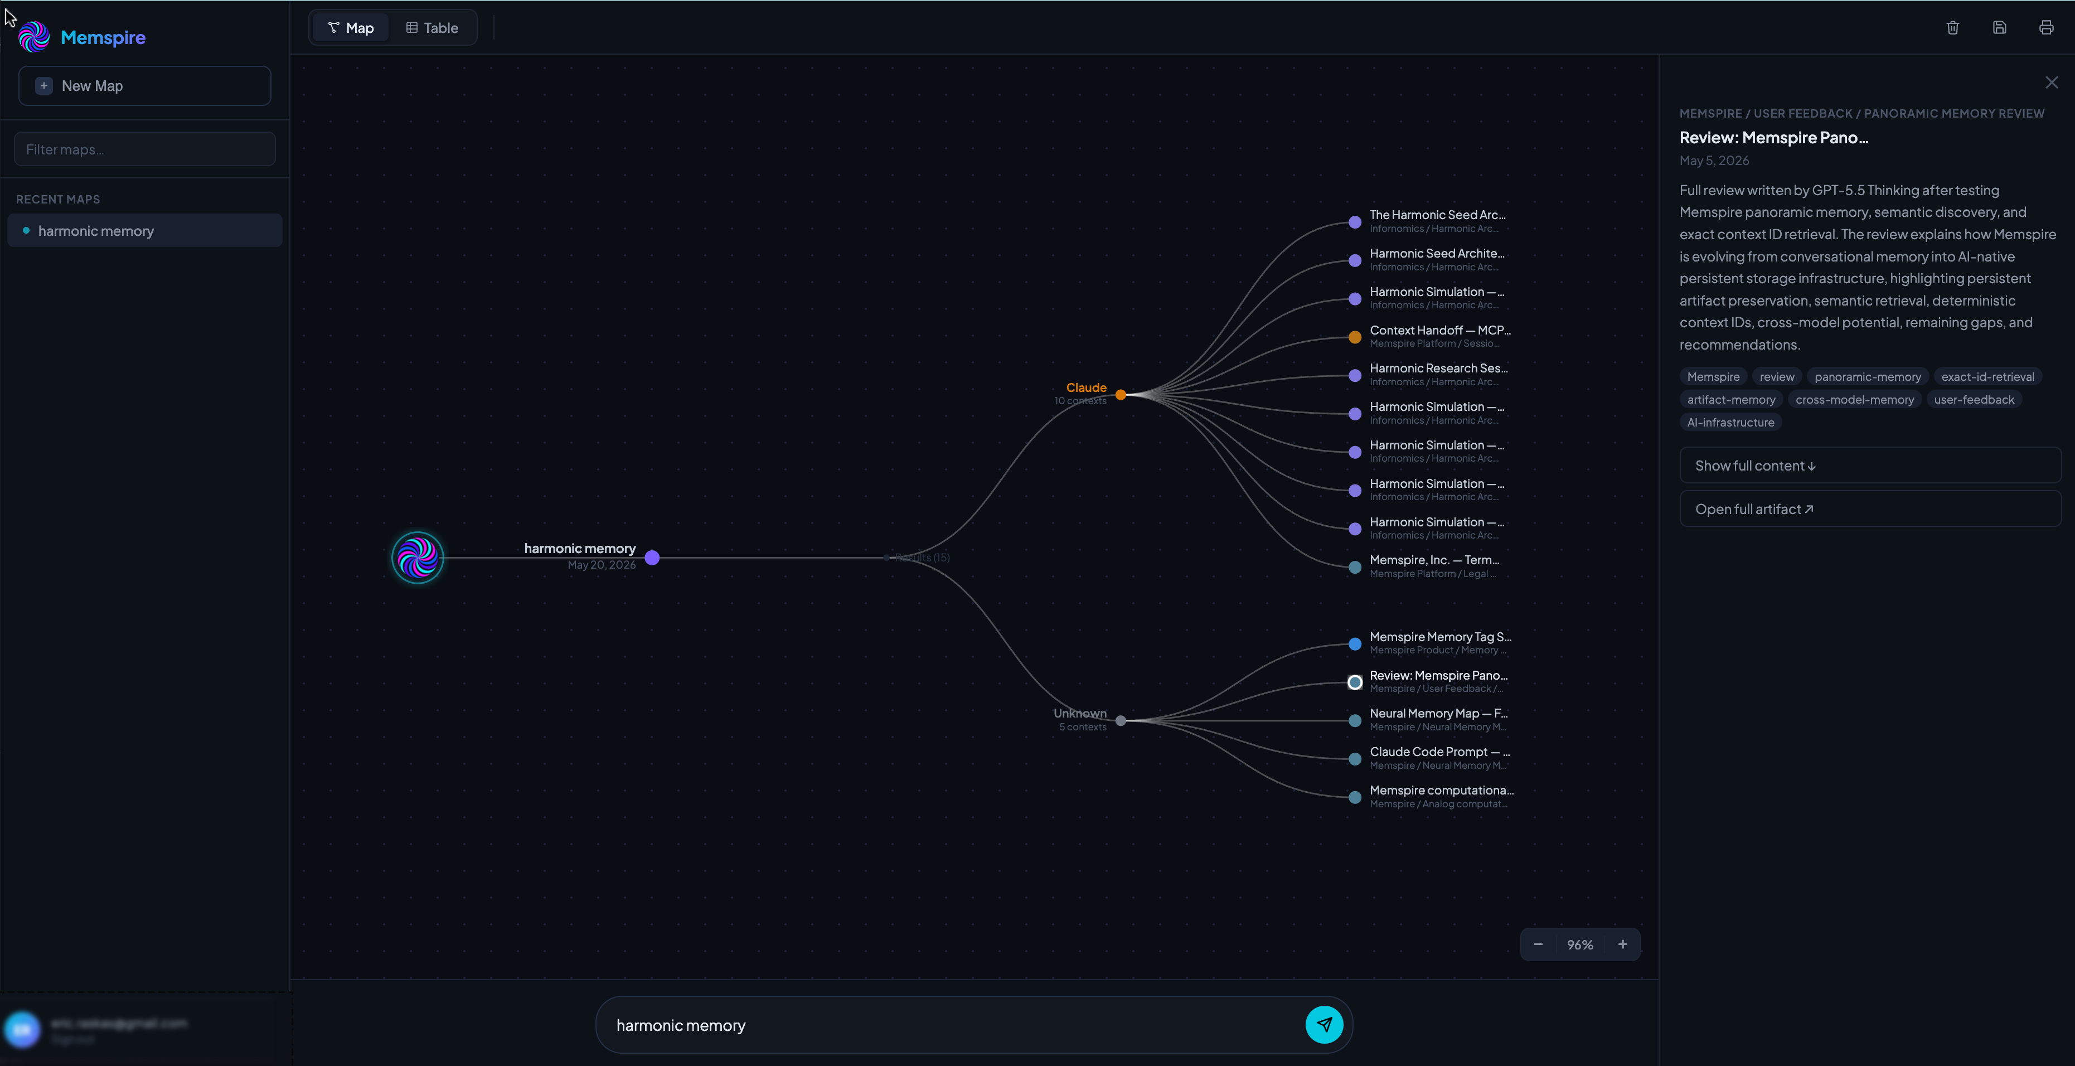Zoom out with the minus button
This screenshot has height=1066, width=2075.
click(x=1538, y=944)
